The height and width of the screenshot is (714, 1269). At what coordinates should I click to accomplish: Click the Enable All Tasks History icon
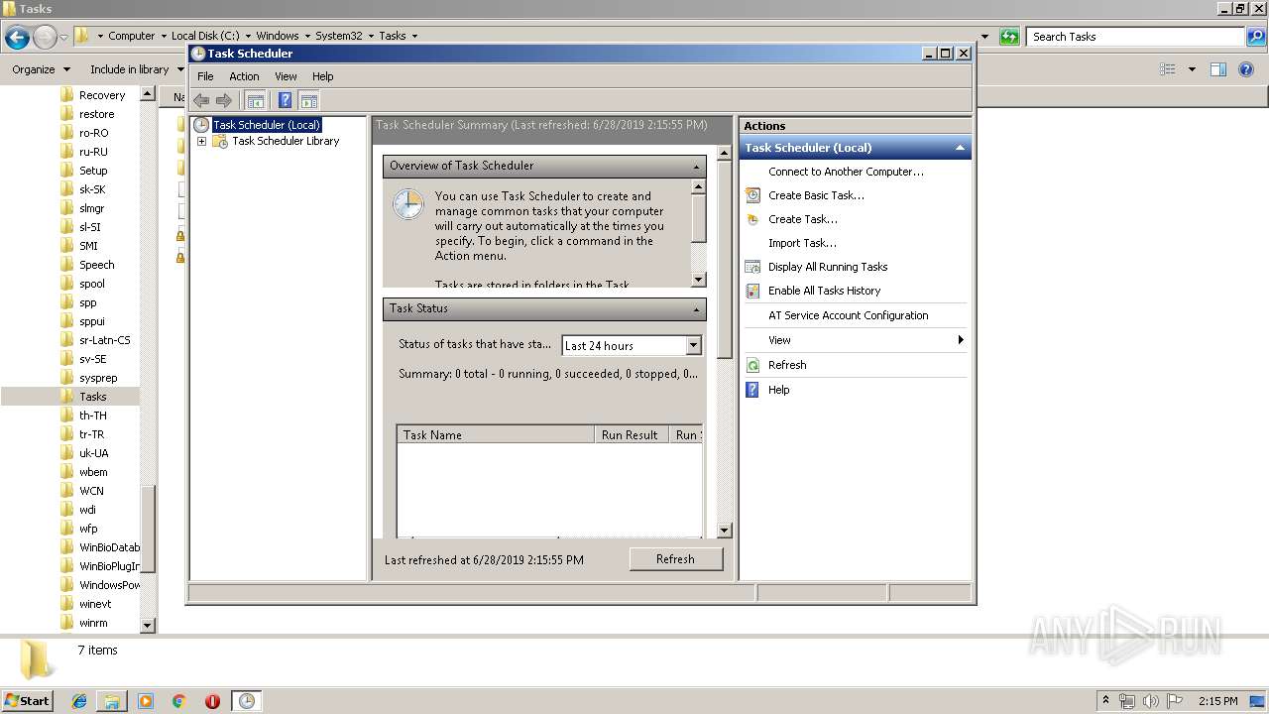753,291
